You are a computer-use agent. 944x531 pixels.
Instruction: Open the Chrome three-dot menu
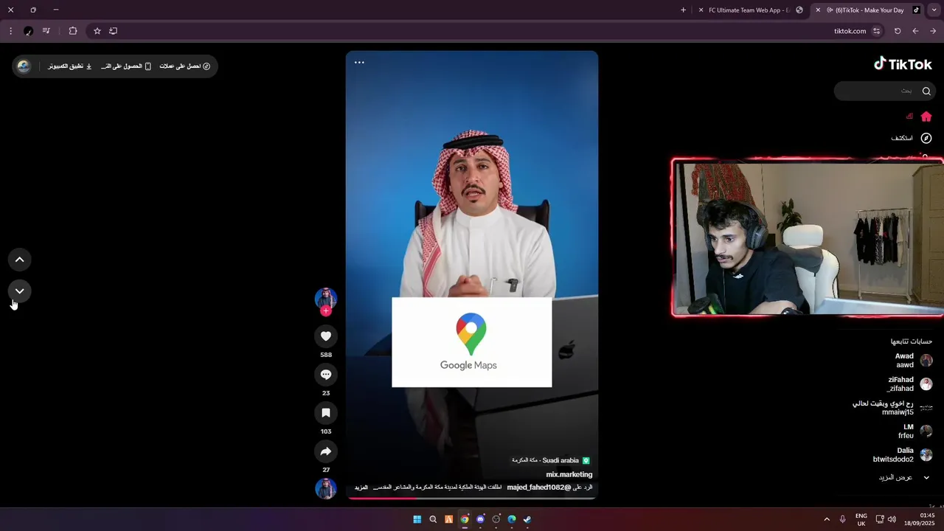pos(10,31)
